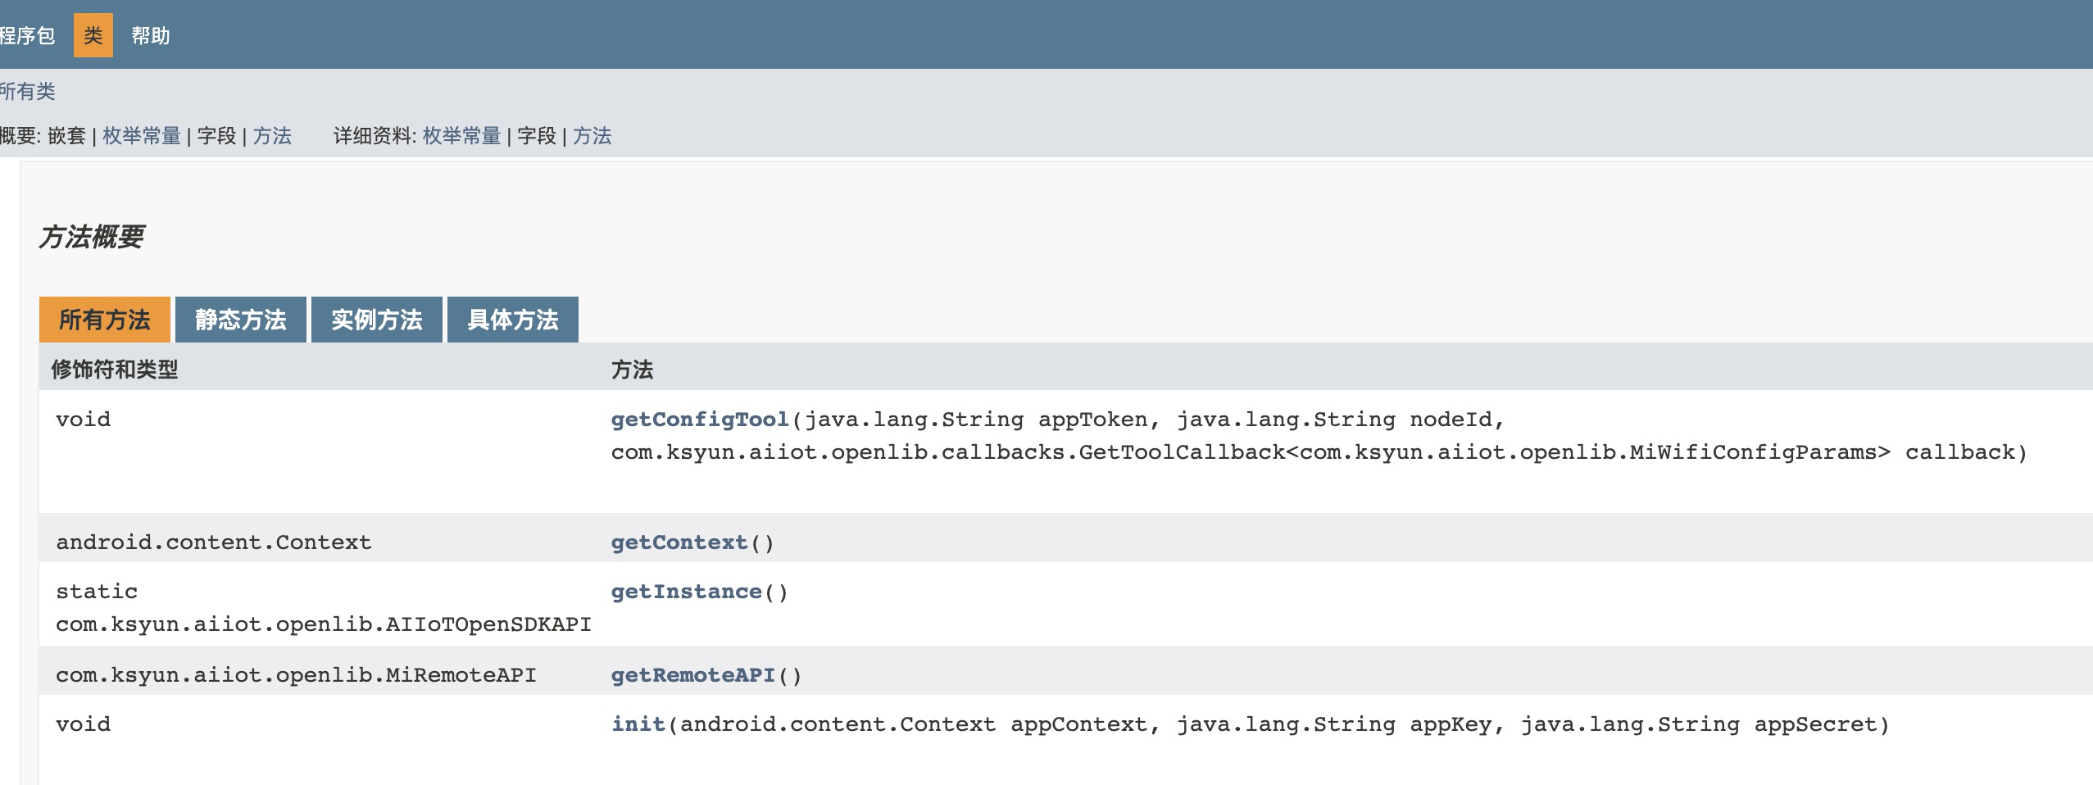This screenshot has width=2093, height=785.
Task: Open the init method link
Action: [x=638, y=724]
